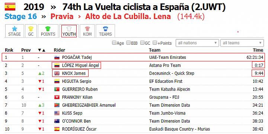Screen dimensions: 268x134
Task: Switch to the YOUTH classification tab
Action: tap(69, 31)
